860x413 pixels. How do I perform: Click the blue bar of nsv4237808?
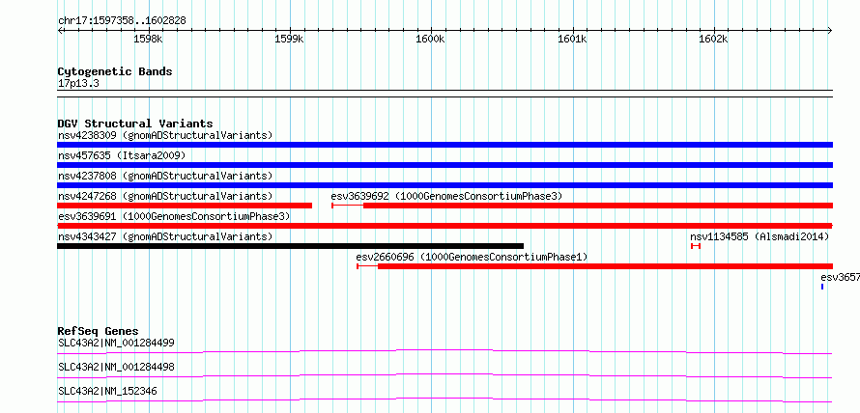(x=444, y=185)
